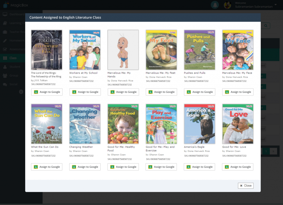Click title 'What the Sun Can Do'
The width and height of the screenshot is (283, 205).
45,147
